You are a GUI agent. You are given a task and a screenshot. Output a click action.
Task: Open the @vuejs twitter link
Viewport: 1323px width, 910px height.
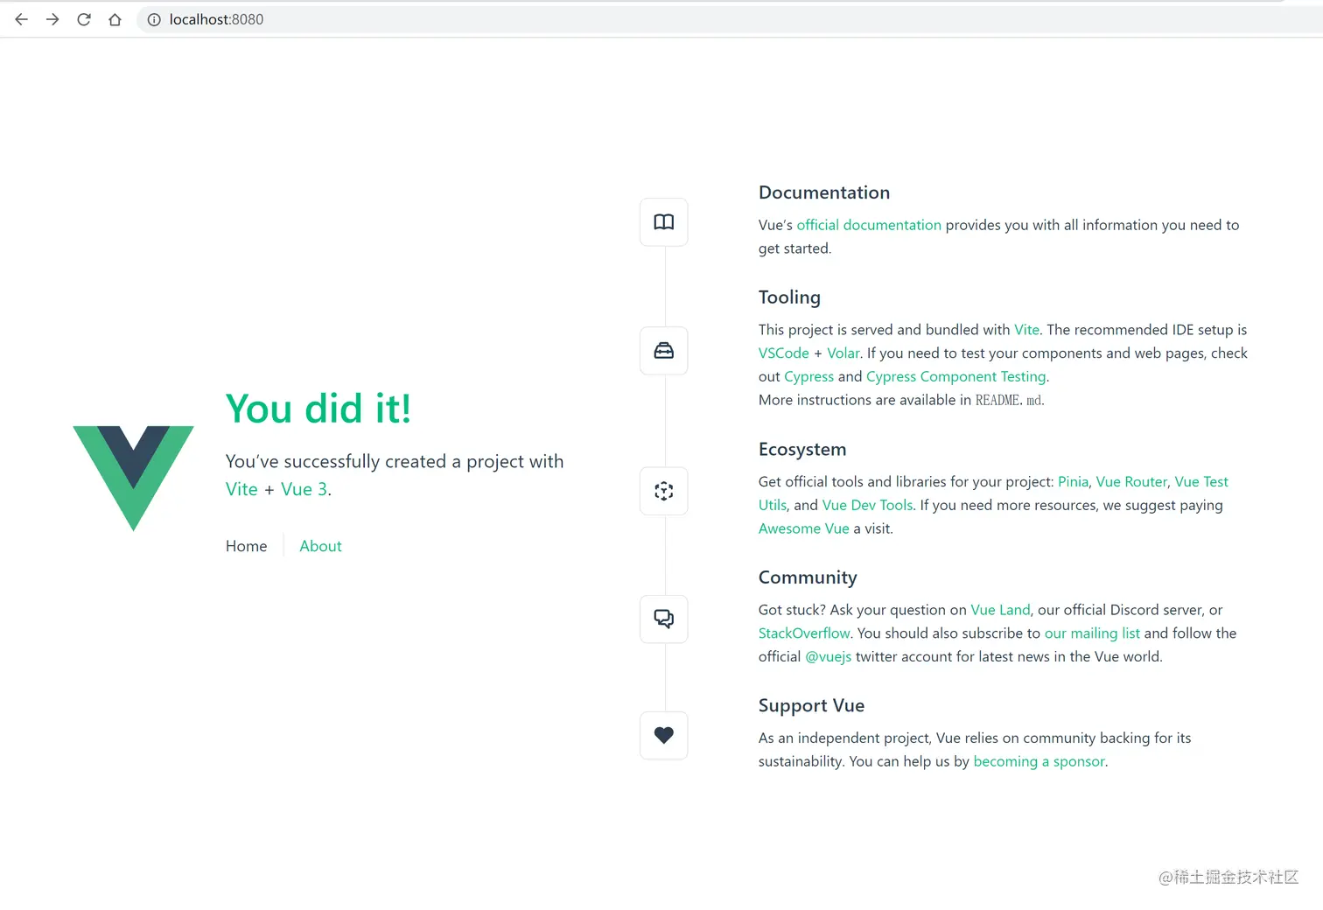pyautogui.click(x=828, y=657)
